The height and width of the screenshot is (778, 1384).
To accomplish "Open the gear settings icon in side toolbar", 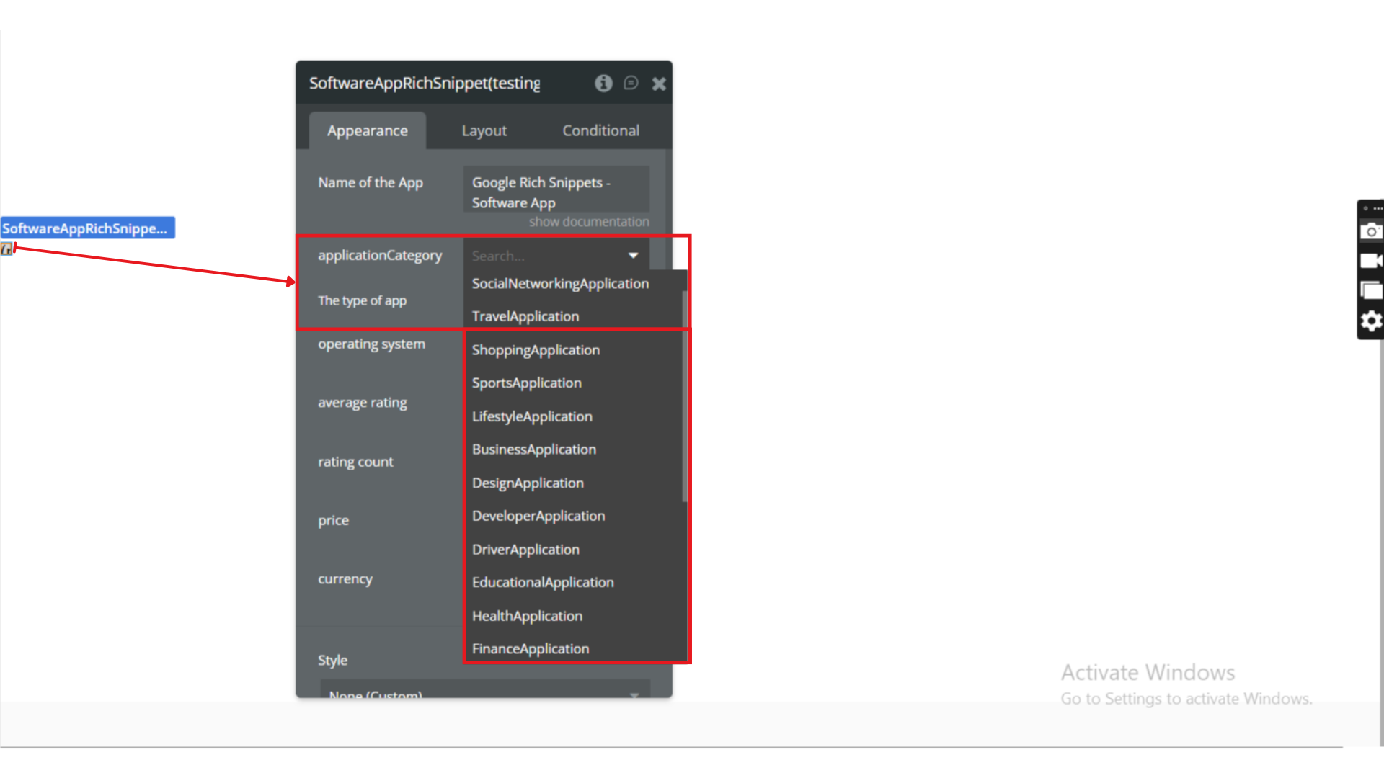I will 1370,321.
